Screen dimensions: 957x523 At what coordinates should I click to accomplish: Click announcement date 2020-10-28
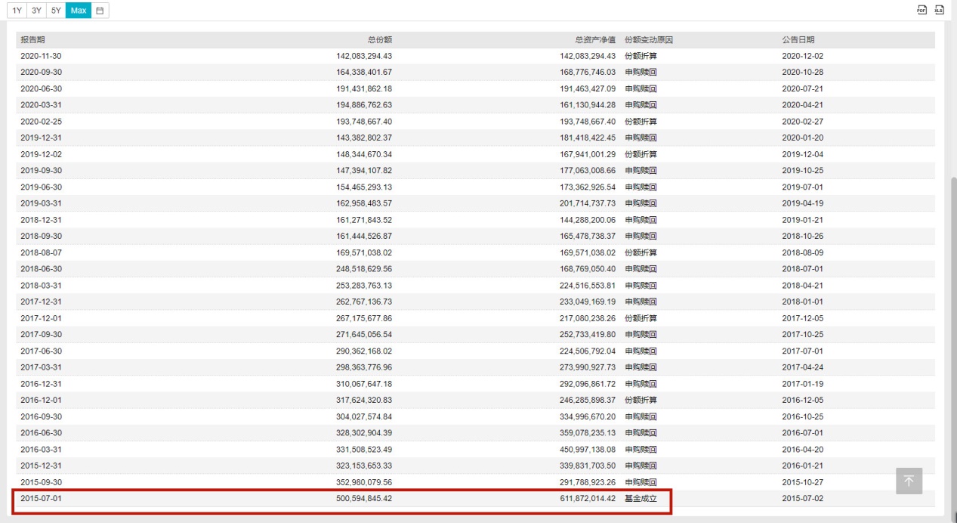click(x=802, y=73)
